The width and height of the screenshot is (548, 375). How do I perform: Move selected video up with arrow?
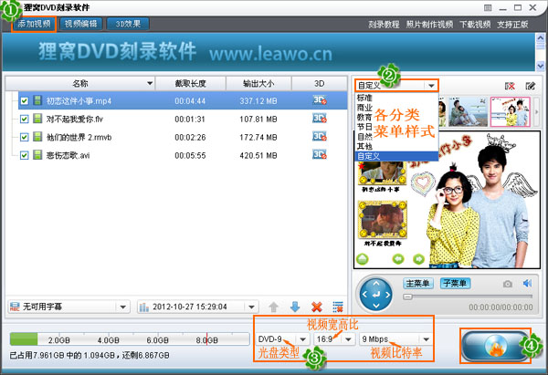[273, 307]
